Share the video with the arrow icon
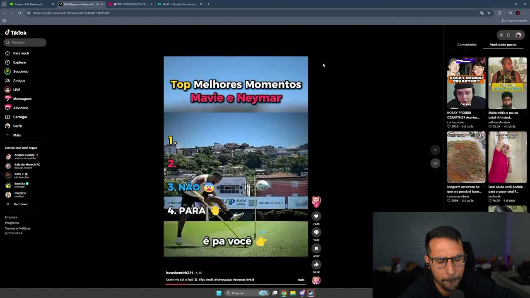This screenshot has height=298, width=530. tap(316, 264)
